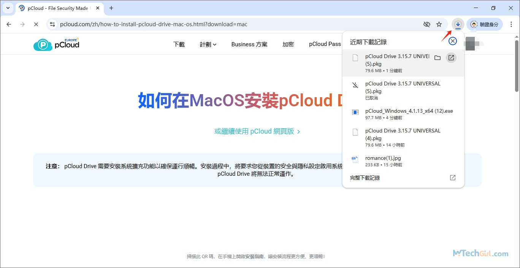This screenshot has width=520, height=268.
Task: Click the 79.6 MB • 1 分鐘前 text
Action: click(x=384, y=71)
